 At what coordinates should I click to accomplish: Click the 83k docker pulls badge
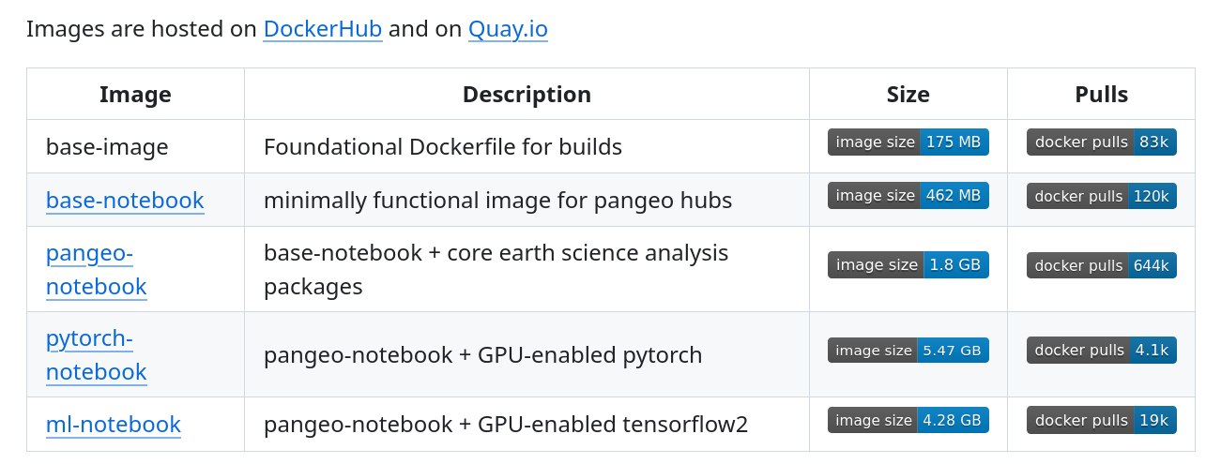[1101, 142]
